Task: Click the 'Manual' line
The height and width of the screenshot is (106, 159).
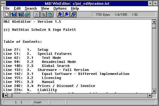Action: (48, 82)
